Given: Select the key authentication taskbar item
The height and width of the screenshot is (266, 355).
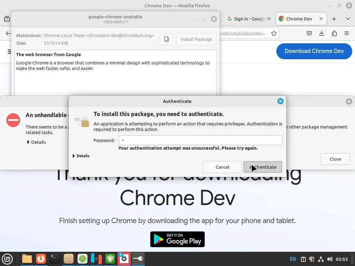Looking at the screenshot, I should tap(138, 259).
